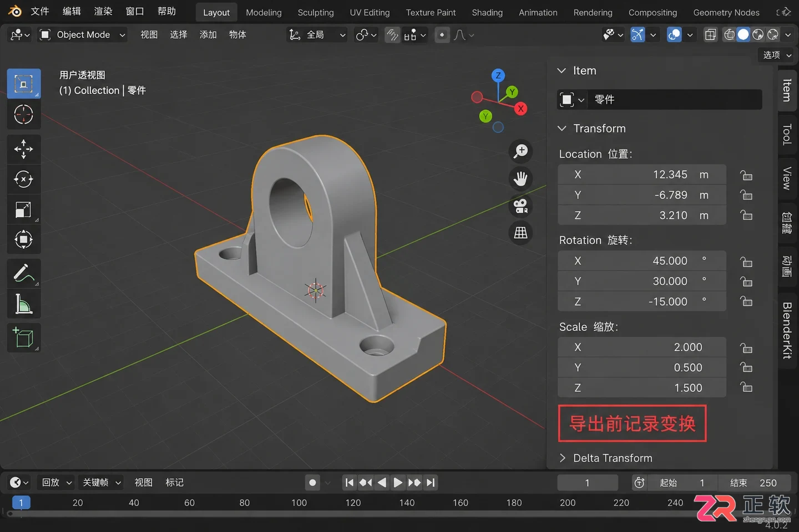Image resolution: width=799 pixels, height=532 pixels.
Task: Toggle the camera view icon
Action: (520, 206)
